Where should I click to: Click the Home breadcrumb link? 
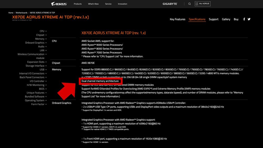[x=11, y=13]
